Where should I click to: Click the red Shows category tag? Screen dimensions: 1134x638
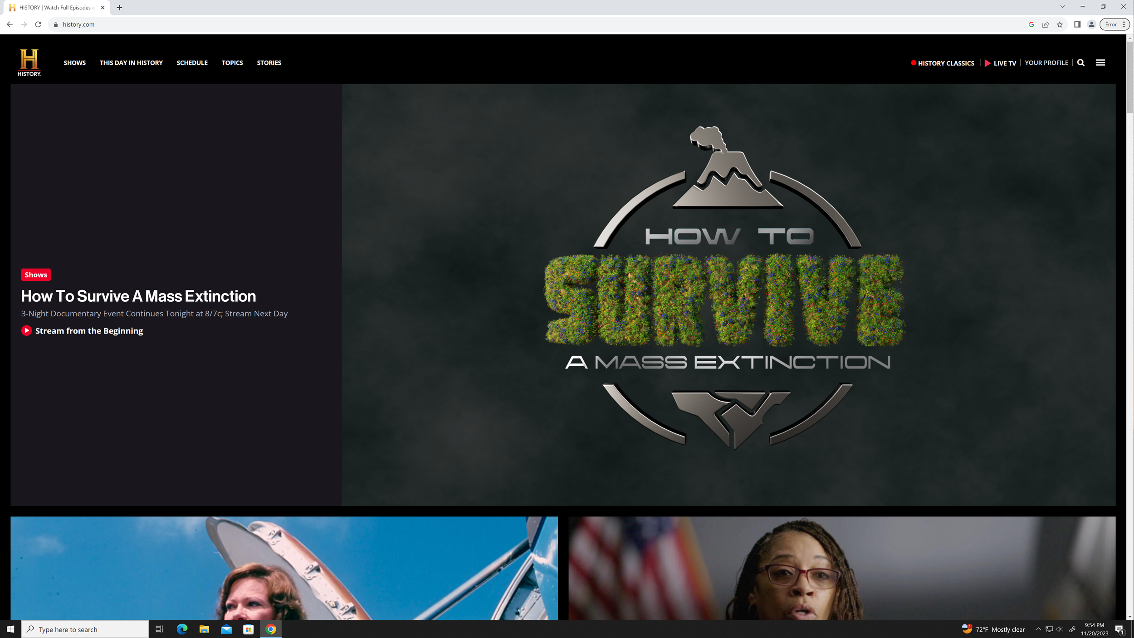coord(36,275)
